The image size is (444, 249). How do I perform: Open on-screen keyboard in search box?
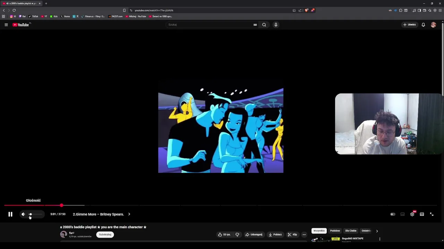[x=255, y=25]
